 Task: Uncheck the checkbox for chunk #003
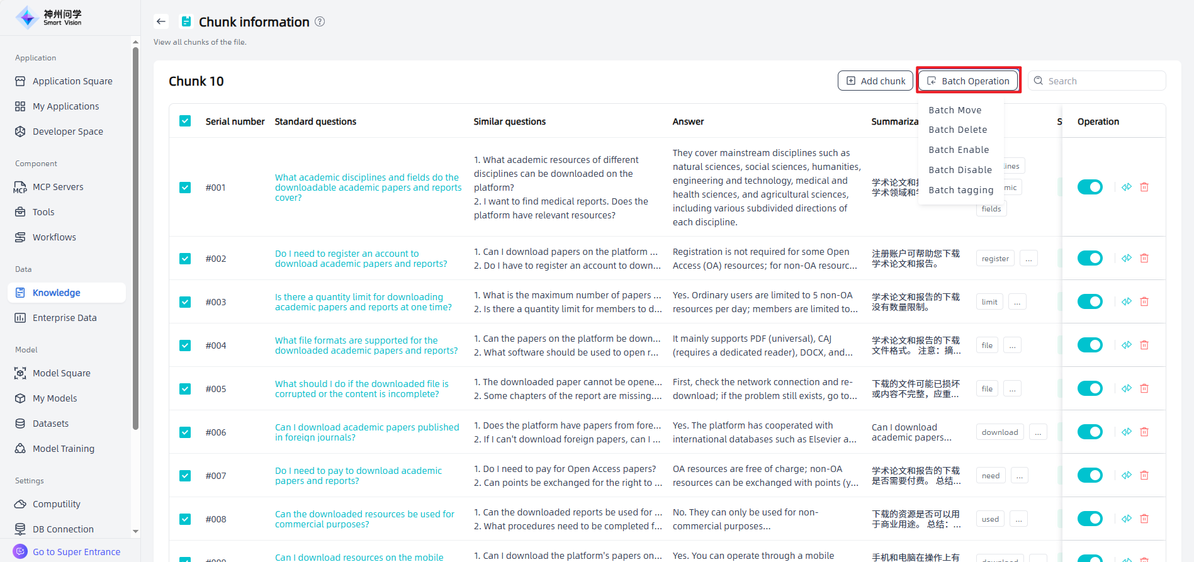[x=185, y=302]
